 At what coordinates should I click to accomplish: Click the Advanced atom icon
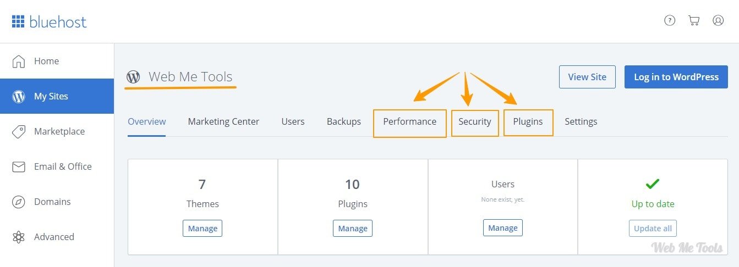point(19,237)
